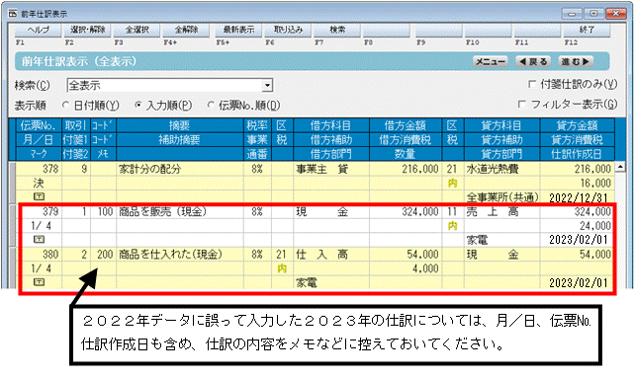Image resolution: width=635 pixels, height=378 pixels.
Task: Click the scrollbar up arrow
Action: click(620, 167)
